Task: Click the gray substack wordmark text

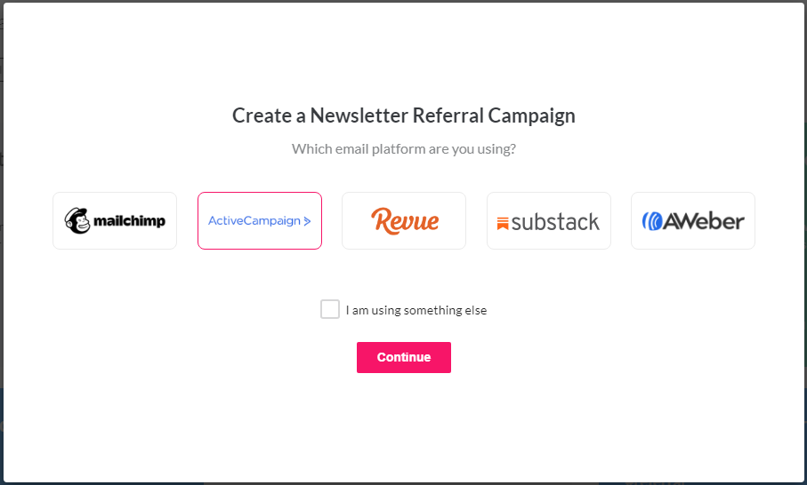Action: [x=555, y=222]
